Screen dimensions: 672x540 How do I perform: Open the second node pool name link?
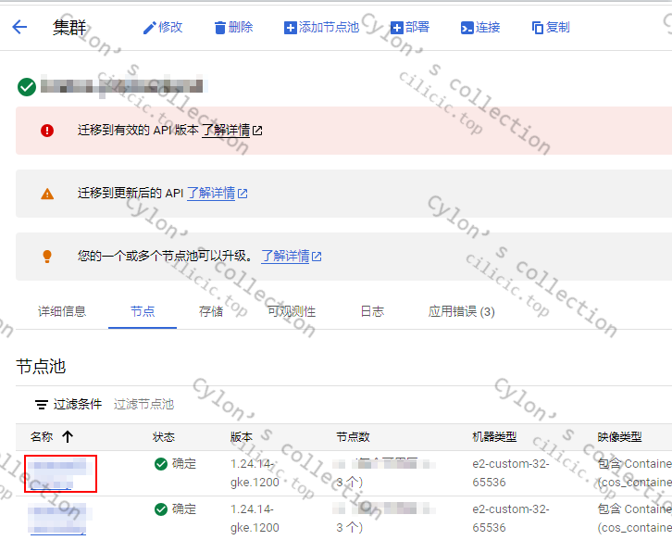57,519
